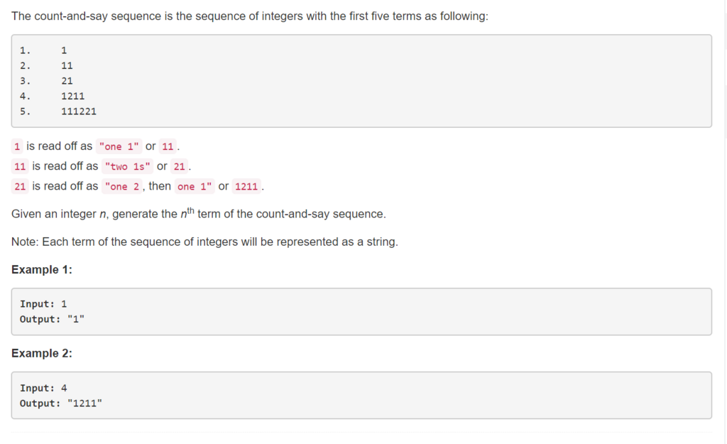Click the "Given an integer n" sentence
This screenshot has height=444, width=727.
(199, 213)
